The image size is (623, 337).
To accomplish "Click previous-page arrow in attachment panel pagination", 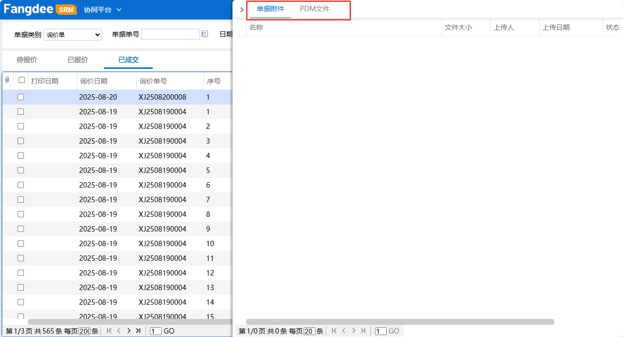I will pyautogui.click(x=343, y=331).
